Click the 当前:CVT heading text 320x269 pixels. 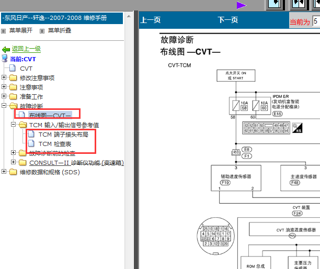(x=23, y=59)
